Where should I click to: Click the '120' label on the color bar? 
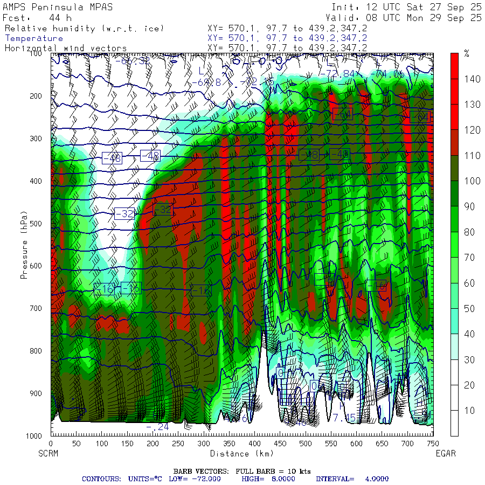tap(472, 130)
